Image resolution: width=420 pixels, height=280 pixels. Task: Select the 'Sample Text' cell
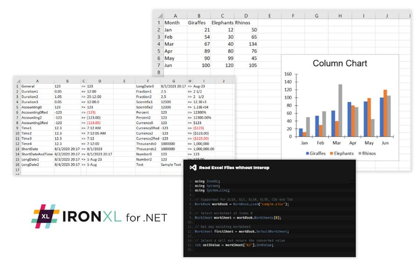point(171,164)
